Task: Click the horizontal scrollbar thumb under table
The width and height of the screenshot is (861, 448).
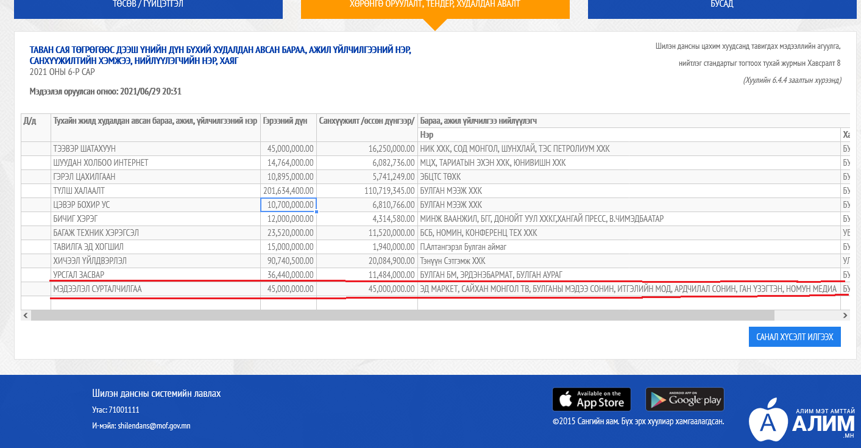Action: [402, 315]
